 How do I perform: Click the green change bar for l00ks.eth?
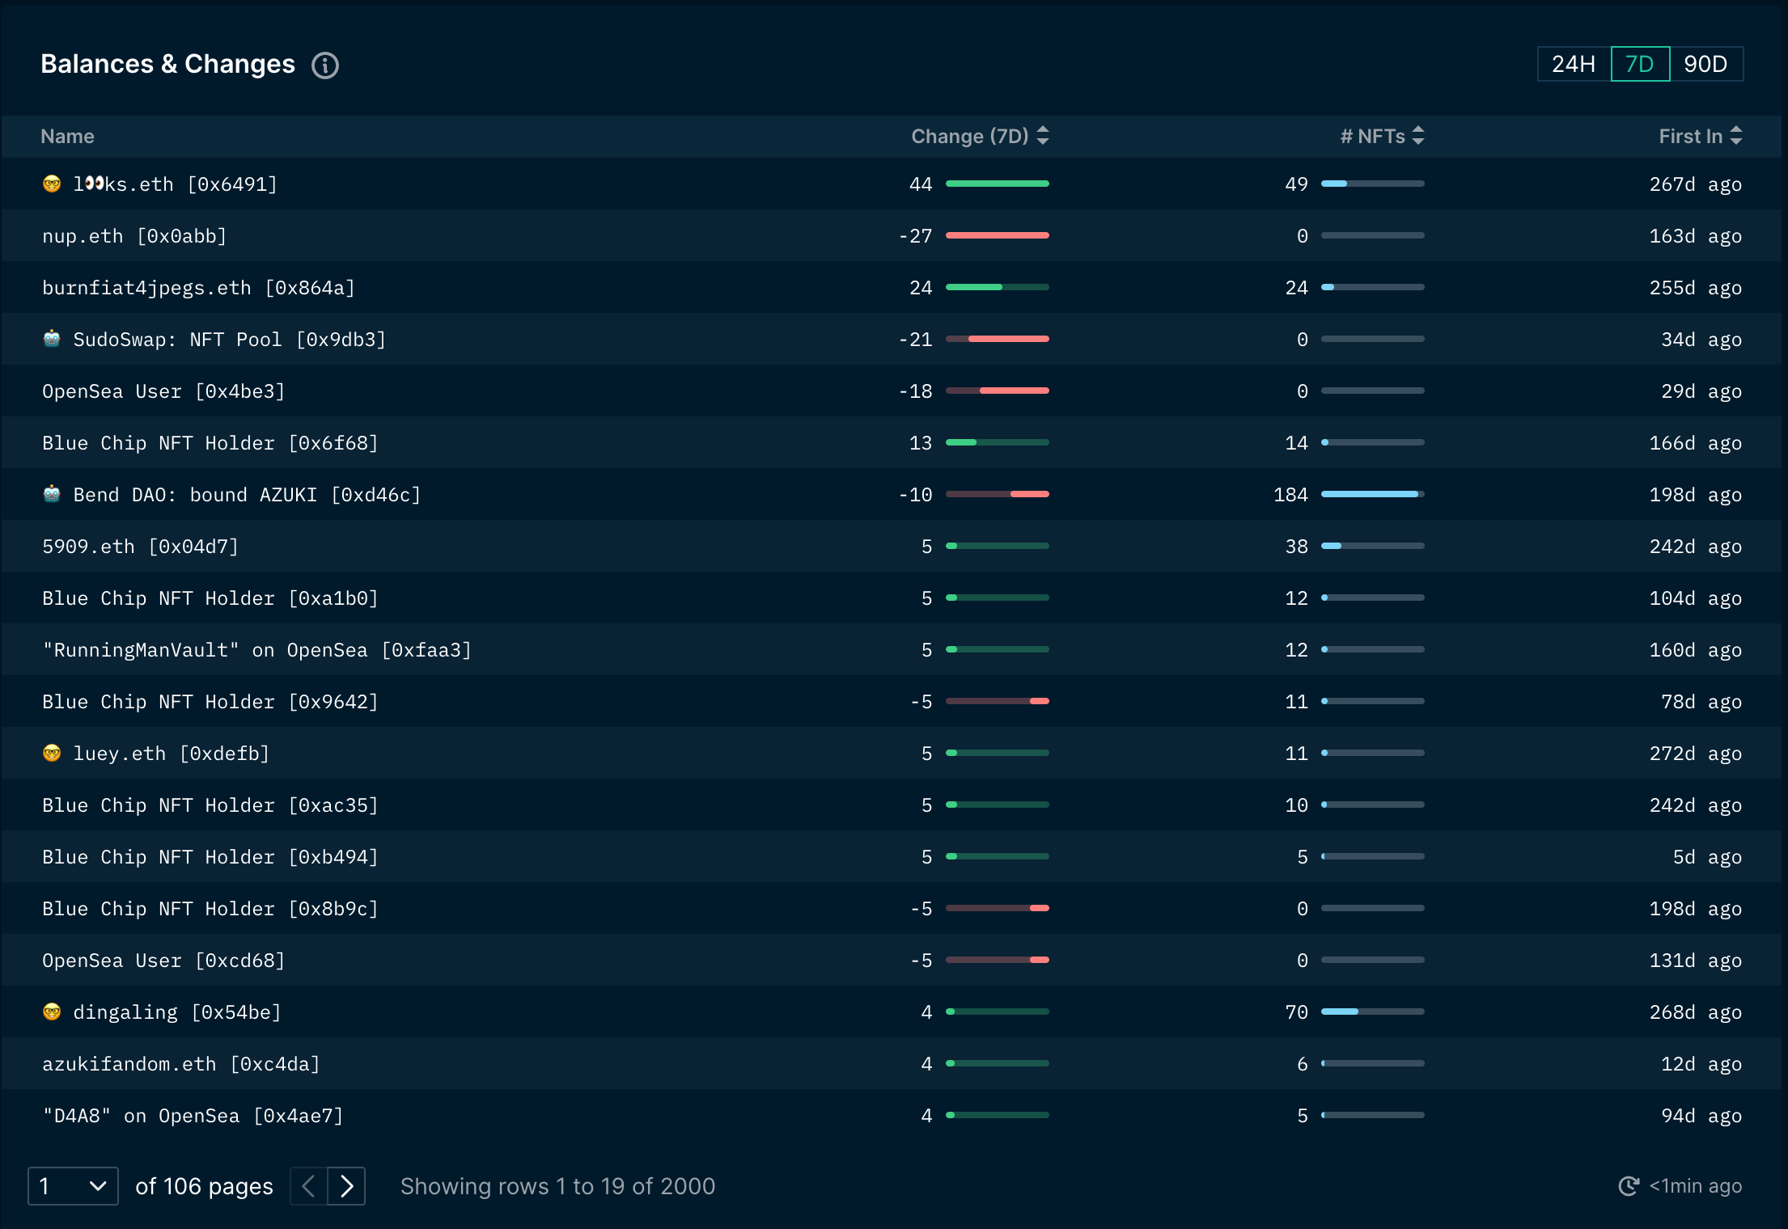[x=998, y=184]
